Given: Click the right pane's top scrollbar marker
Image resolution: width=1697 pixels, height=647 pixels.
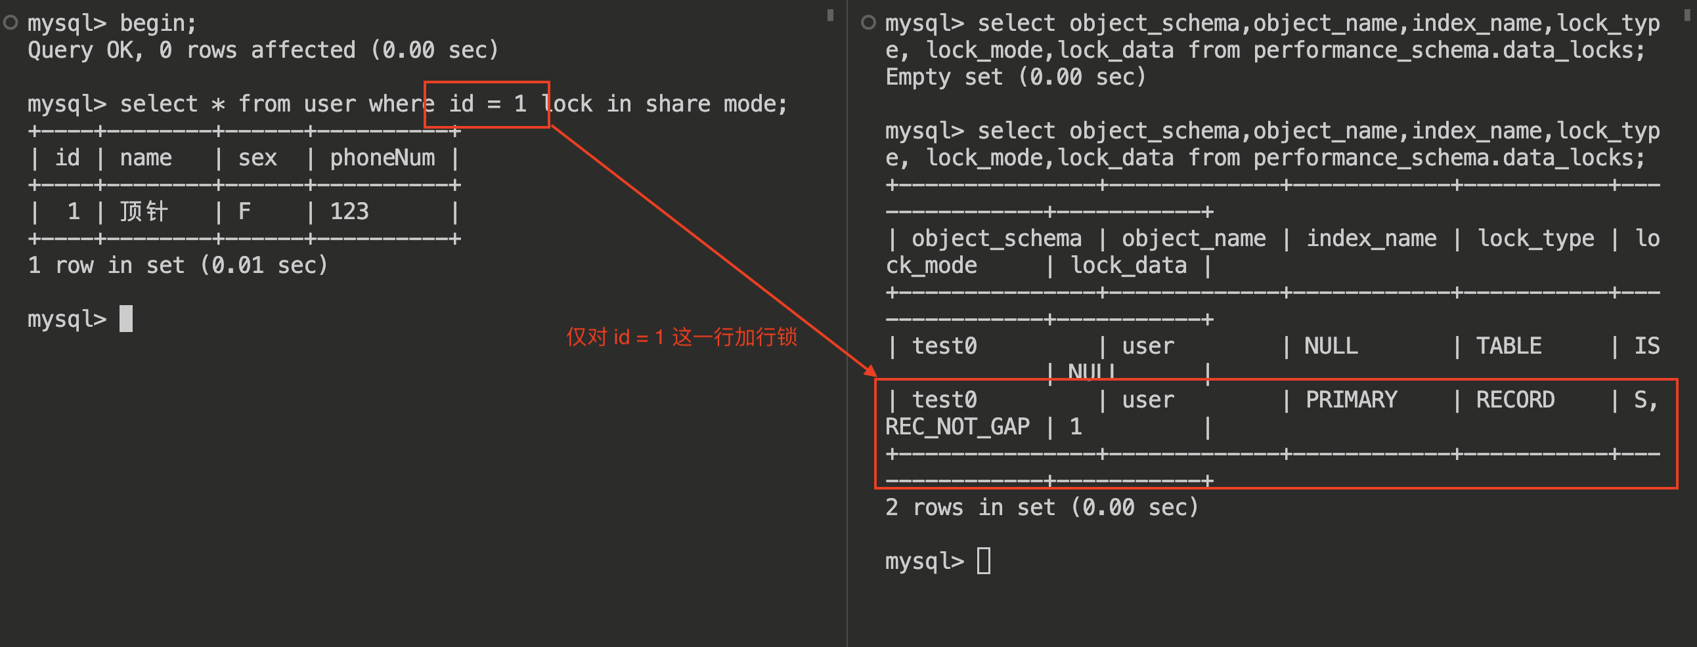Looking at the screenshot, I should 1687,14.
